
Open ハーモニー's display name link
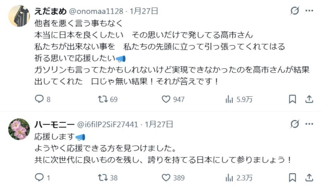point(54,124)
